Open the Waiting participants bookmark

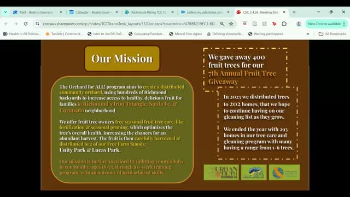click(266, 34)
